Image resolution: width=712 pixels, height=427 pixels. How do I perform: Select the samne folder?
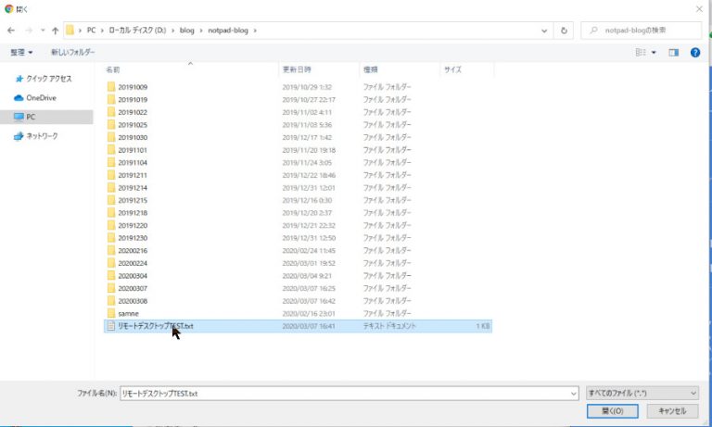click(x=128, y=314)
